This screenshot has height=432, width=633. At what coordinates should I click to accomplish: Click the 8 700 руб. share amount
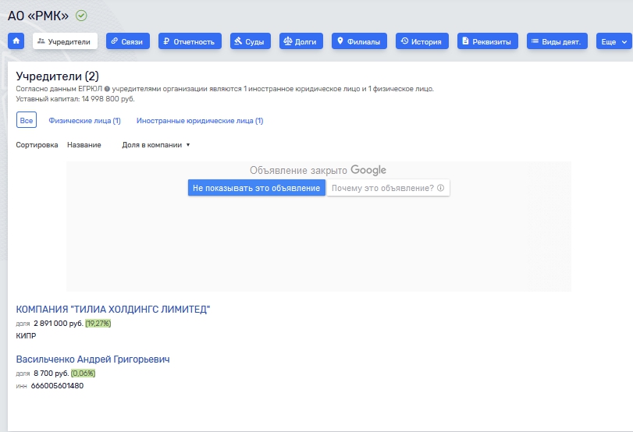point(52,374)
